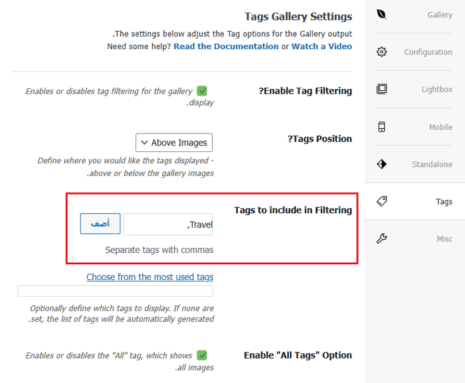Click chevron arrow on Above Images dropdown

pyautogui.click(x=144, y=142)
